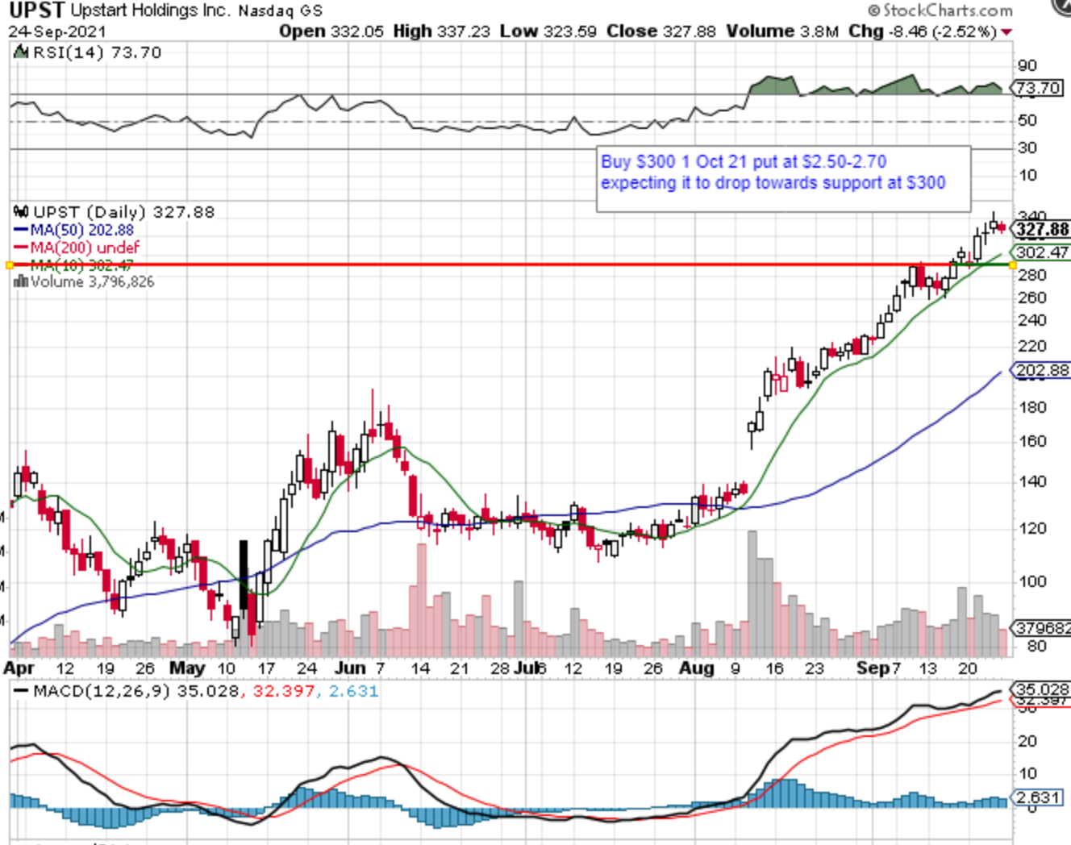The height and width of the screenshot is (845, 1071).
Task: Click the 73.70 RSI value tag on right axis
Action: click(1038, 88)
